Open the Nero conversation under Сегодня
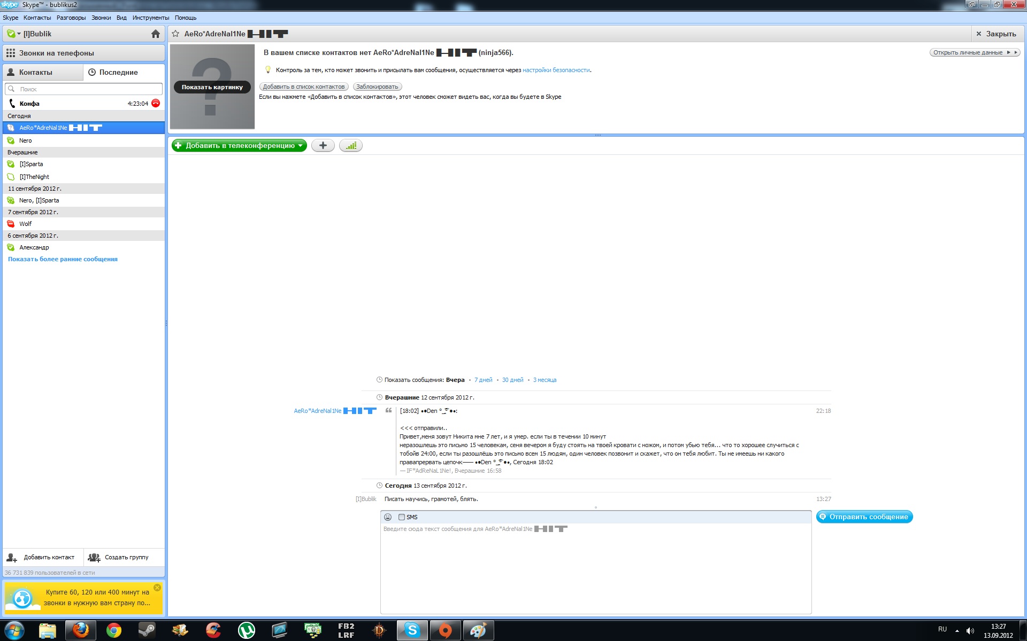Screen dimensions: 1027x641 coord(83,140)
